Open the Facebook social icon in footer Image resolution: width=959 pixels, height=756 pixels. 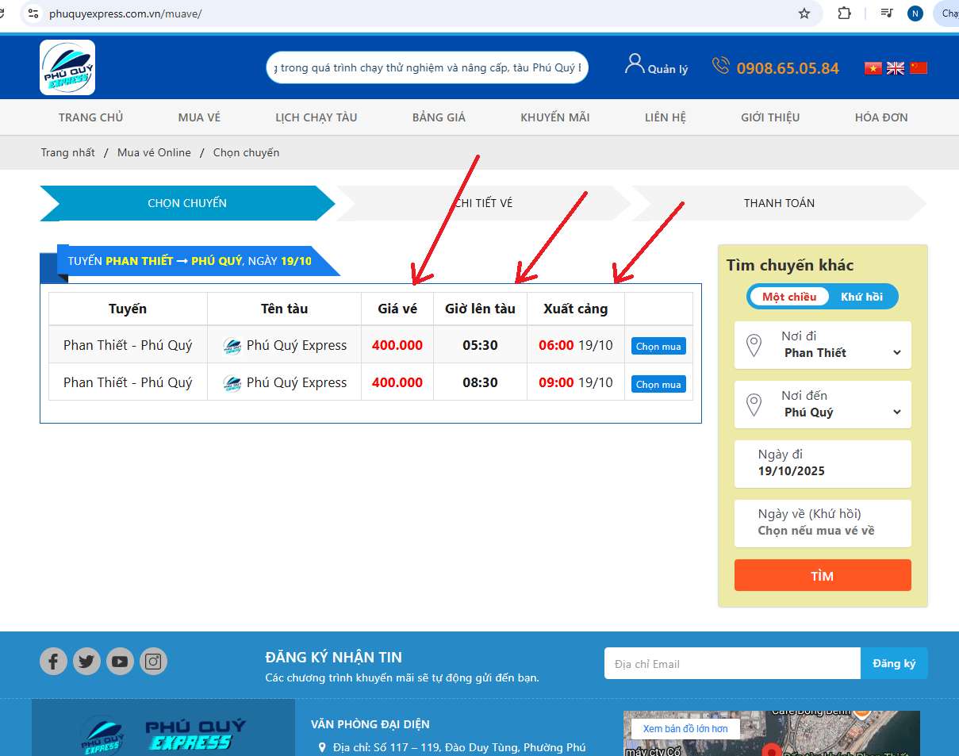click(x=53, y=661)
